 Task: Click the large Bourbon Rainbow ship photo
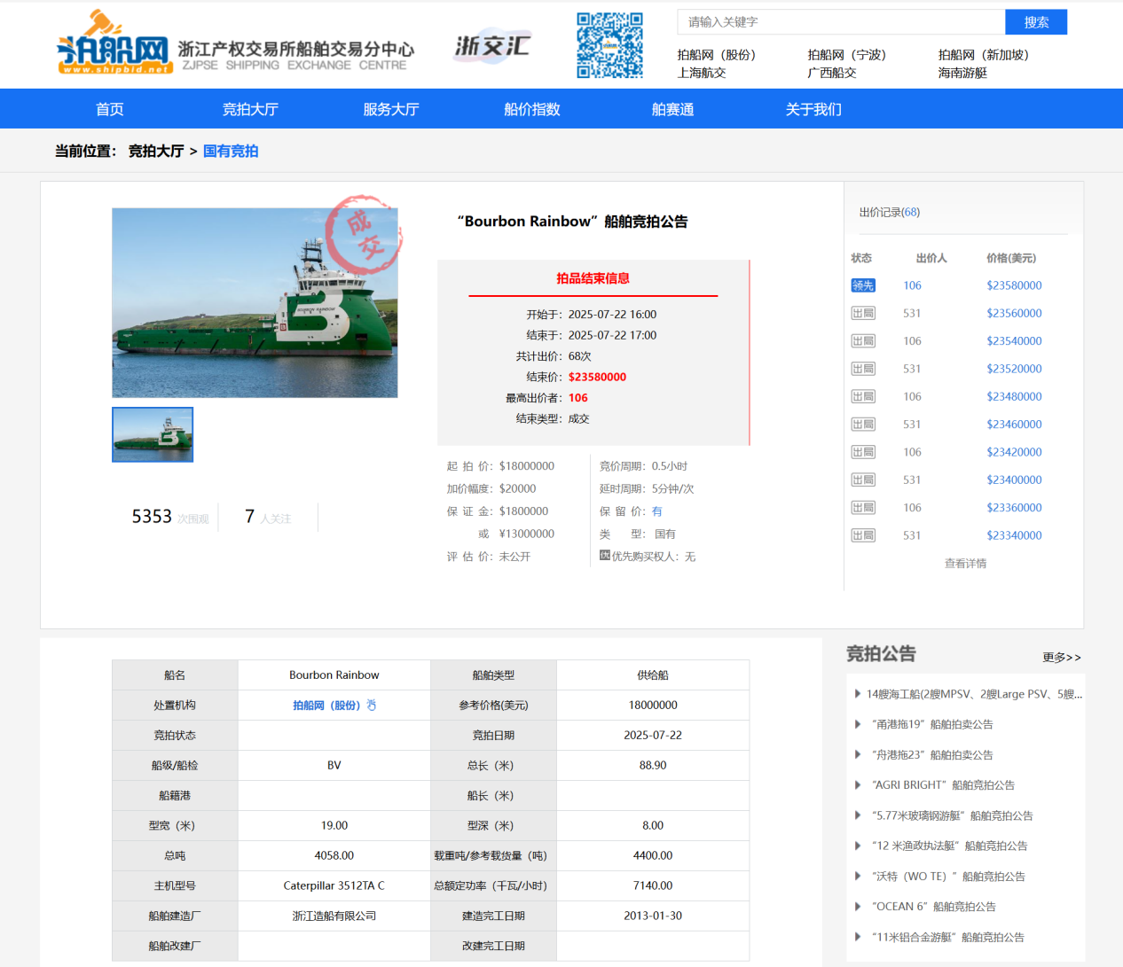(x=255, y=303)
